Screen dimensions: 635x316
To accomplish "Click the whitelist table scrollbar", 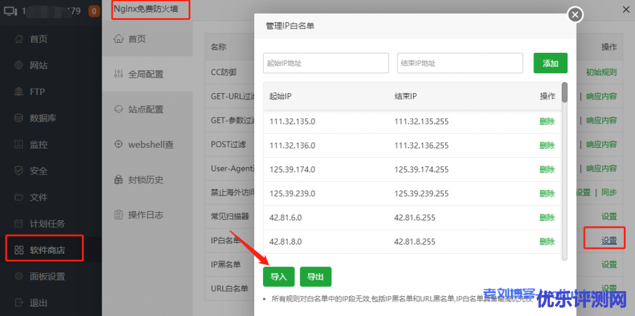I will [564, 93].
